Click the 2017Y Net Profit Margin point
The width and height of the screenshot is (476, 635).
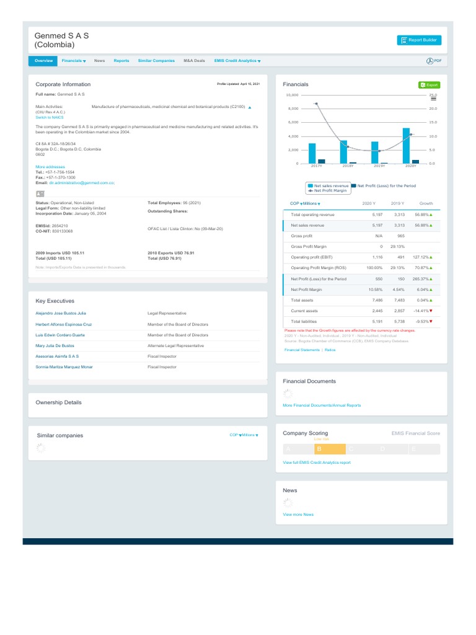click(x=316, y=104)
